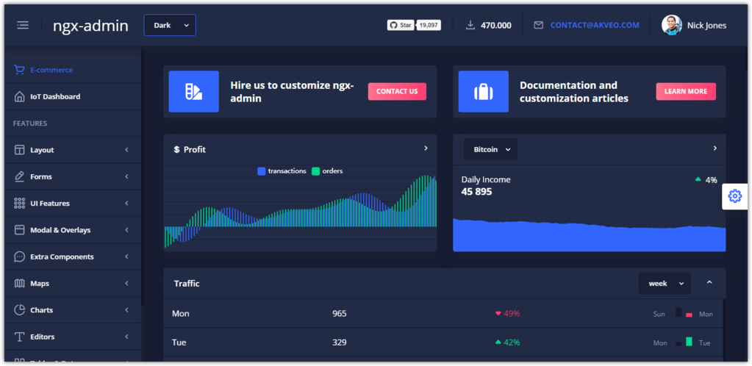Image resolution: width=752 pixels, height=366 pixels.
Task: Open the Nick Jones user name menu
Action: point(706,26)
